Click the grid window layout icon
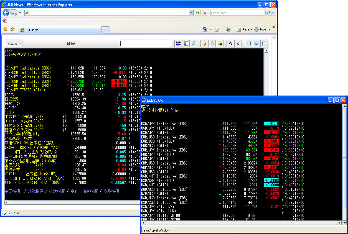This screenshot has width=348, height=234. click(x=256, y=43)
